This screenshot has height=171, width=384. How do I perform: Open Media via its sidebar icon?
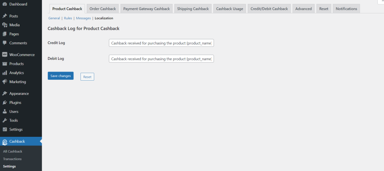(x=5, y=25)
